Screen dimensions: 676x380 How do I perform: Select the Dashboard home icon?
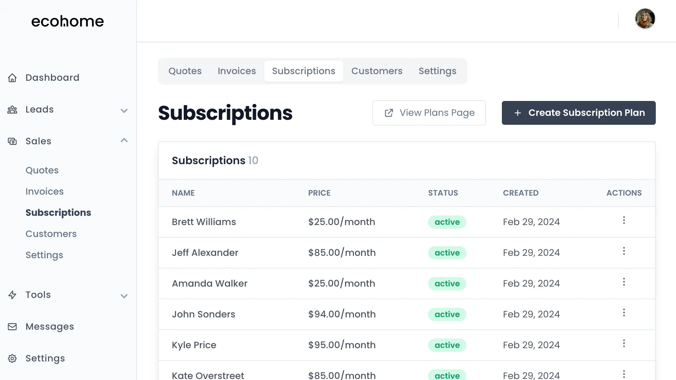coord(13,78)
